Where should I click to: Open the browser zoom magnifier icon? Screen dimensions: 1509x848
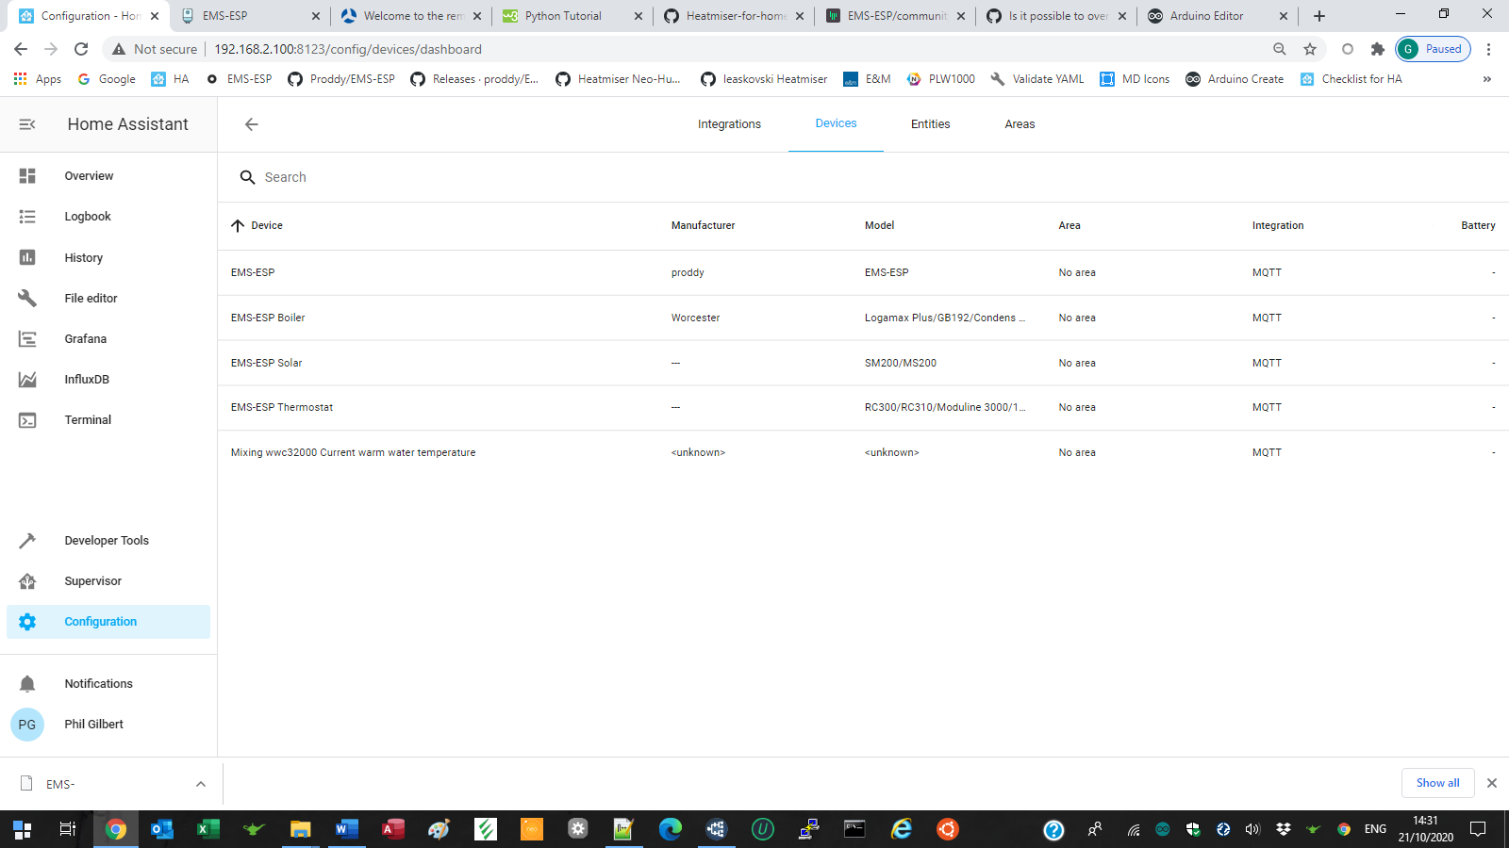click(x=1280, y=49)
